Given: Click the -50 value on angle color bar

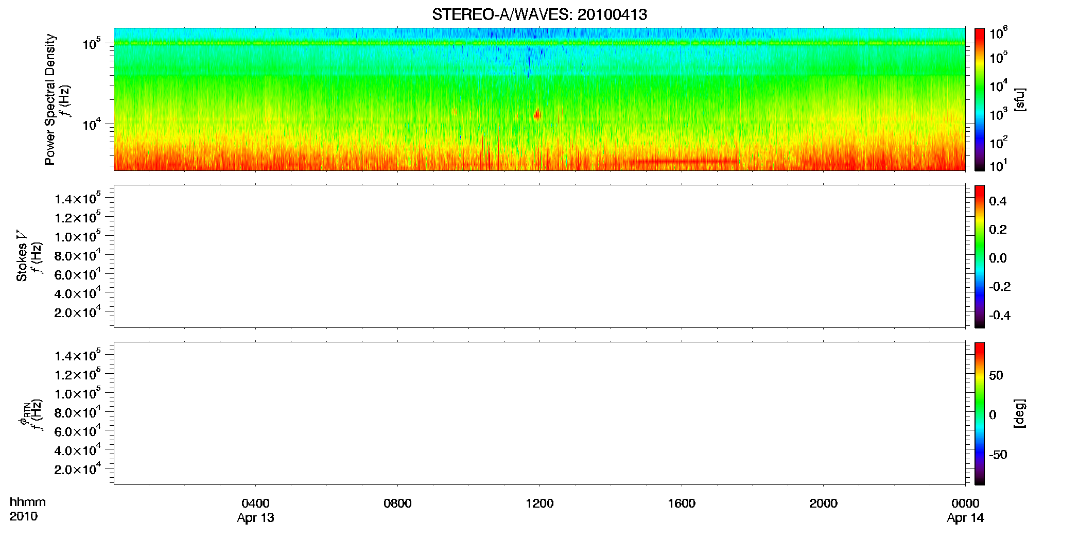Looking at the screenshot, I should (998, 455).
